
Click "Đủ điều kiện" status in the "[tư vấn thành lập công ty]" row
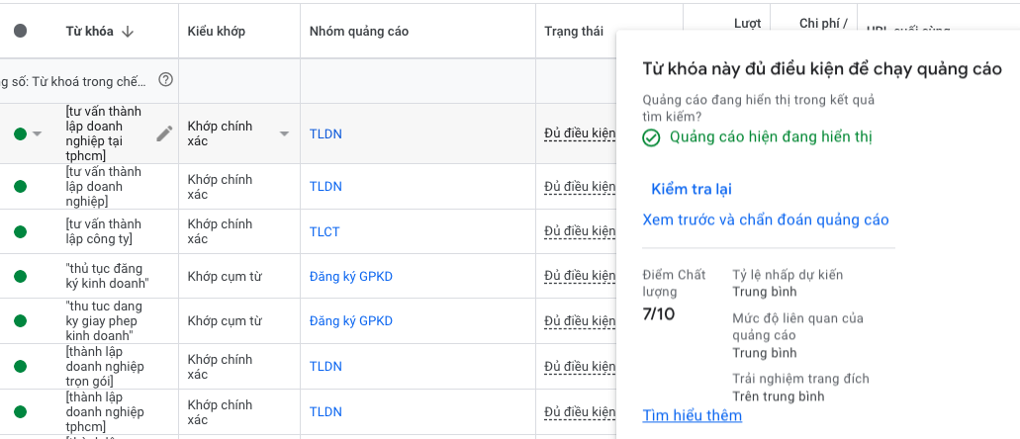point(579,231)
